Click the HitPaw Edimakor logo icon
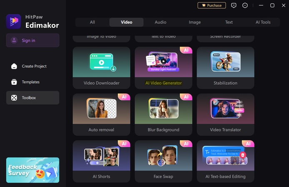289x187 pixels. coord(13,21)
